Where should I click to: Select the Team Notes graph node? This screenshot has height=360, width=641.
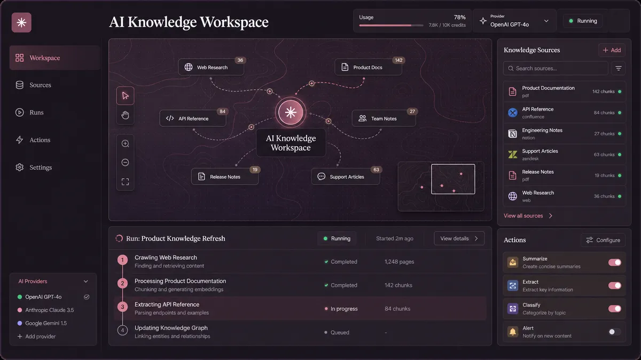click(x=384, y=118)
